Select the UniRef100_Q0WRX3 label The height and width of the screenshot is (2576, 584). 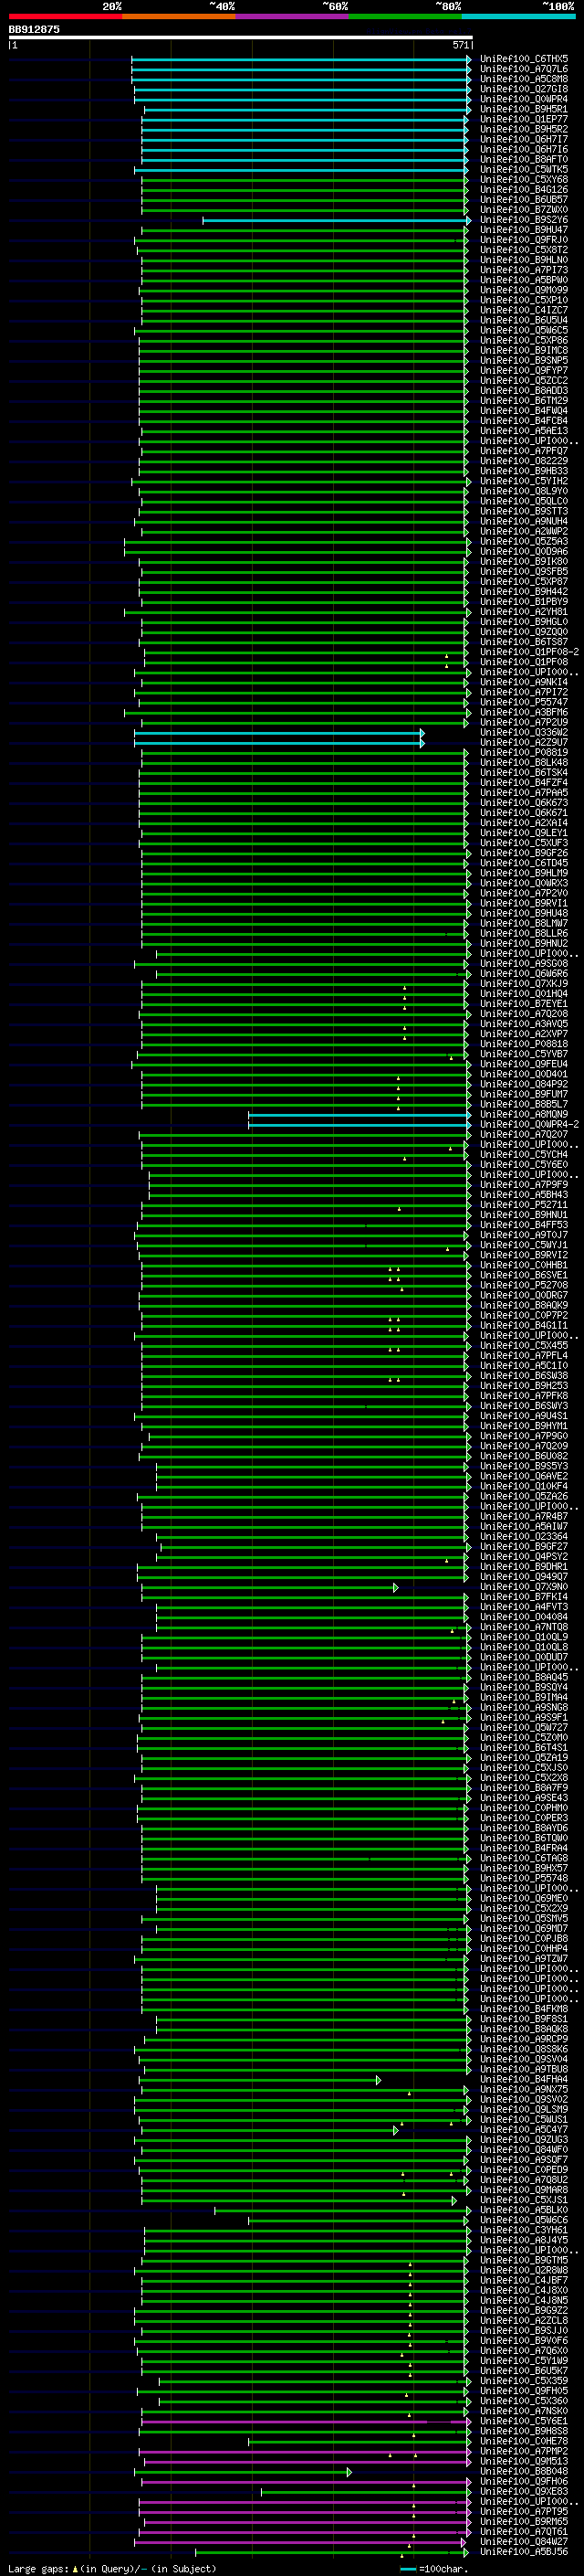pyautogui.click(x=524, y=884)
